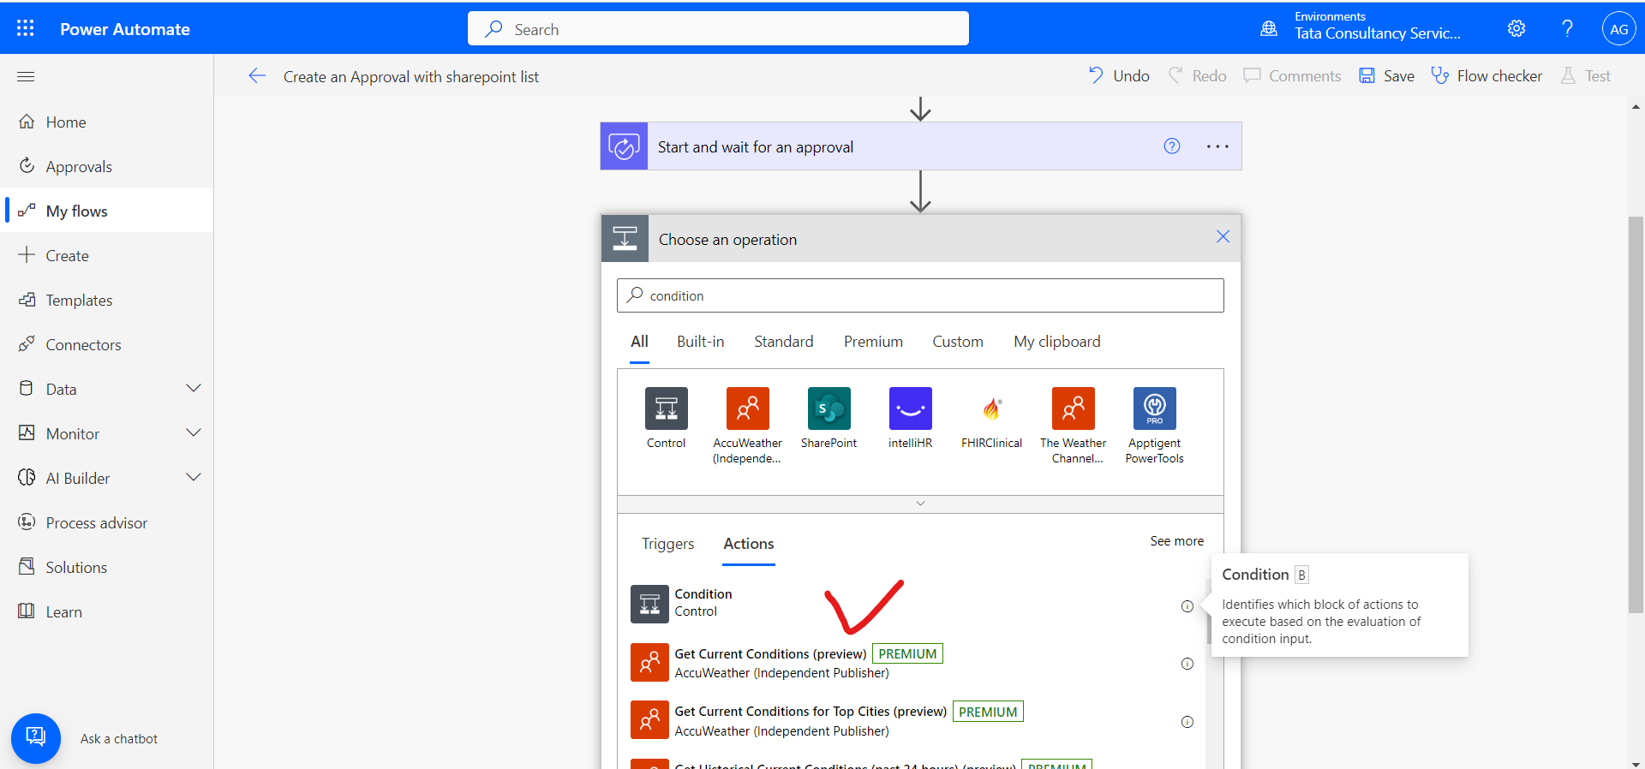
Task: Click the condition operation search field
Action: pos(920,295)
